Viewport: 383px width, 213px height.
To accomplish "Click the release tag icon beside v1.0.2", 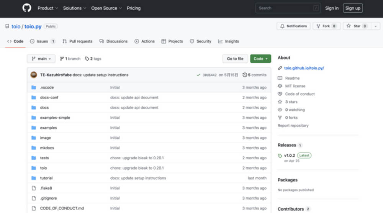I will [280, 156].
